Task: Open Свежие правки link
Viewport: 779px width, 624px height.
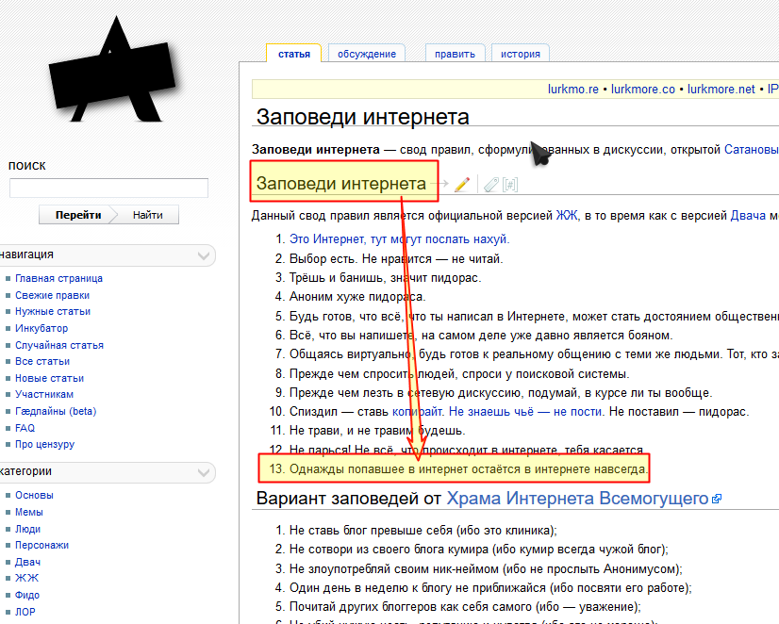Action: (x=52, y=295)
